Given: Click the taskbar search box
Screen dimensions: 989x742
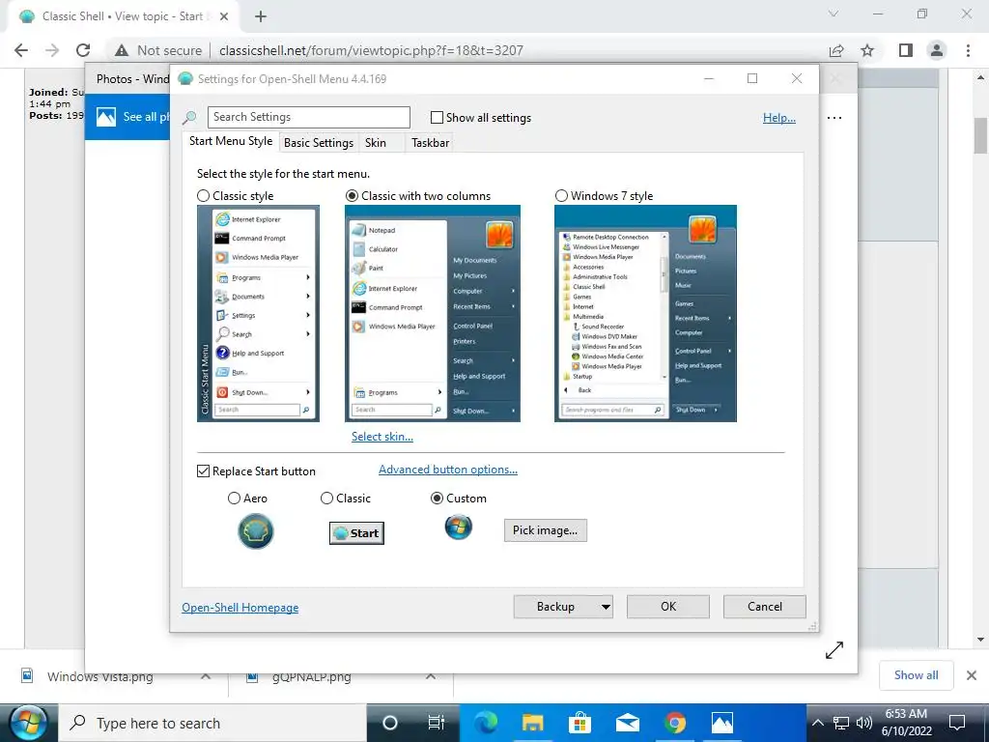Looking at the screenshot, I should point(212,723).
